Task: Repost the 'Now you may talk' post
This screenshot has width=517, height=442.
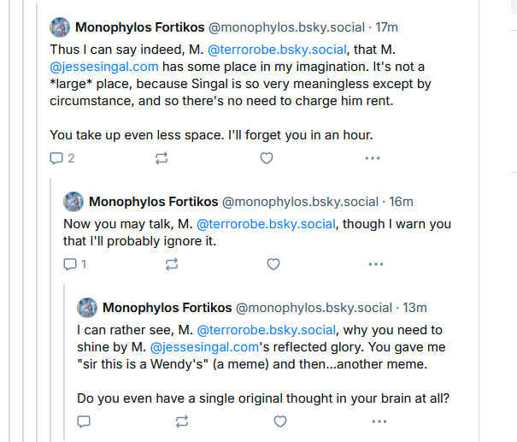Action: [x=172, y=264]
